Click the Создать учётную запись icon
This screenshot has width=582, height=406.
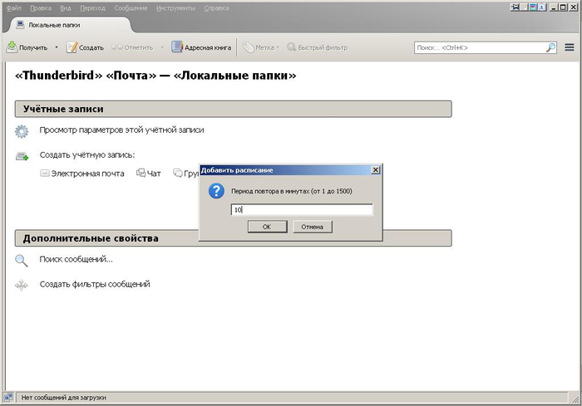point(22,156)
